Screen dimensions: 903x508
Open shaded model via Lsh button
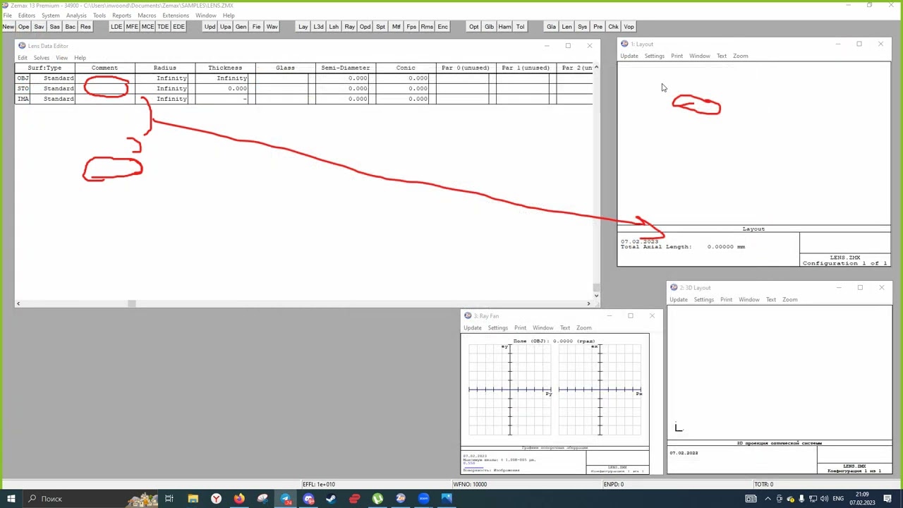pos(334,27)
